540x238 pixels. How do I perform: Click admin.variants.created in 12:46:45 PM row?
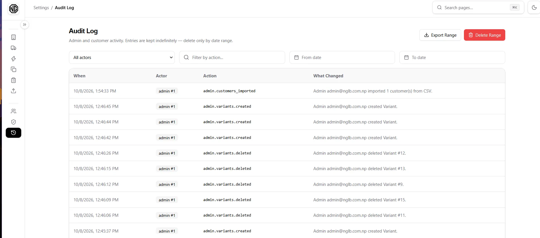coord(227,106)
